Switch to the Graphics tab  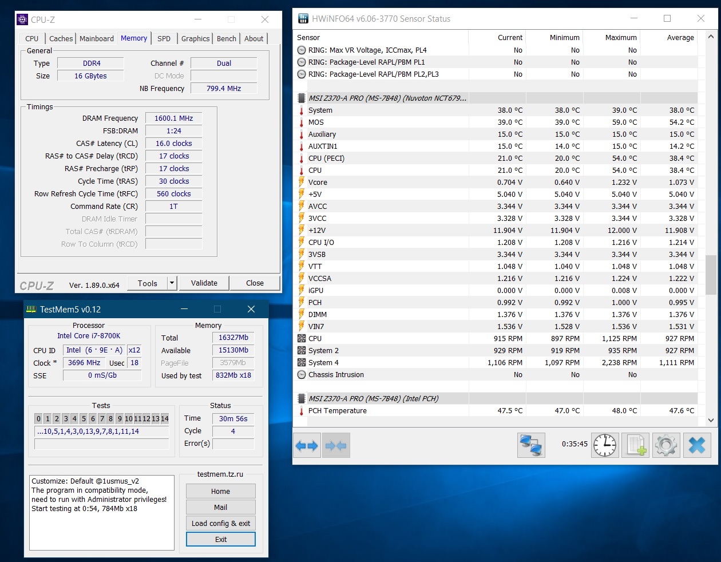coord(195,38)
